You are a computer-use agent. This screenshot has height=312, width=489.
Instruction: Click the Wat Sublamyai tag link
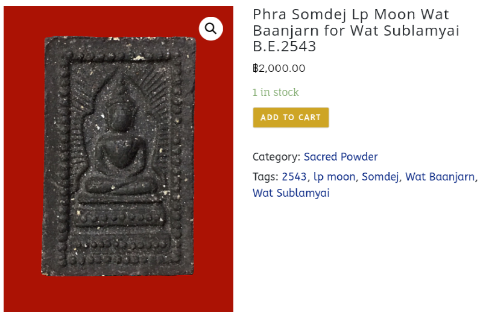click(291, 193)
